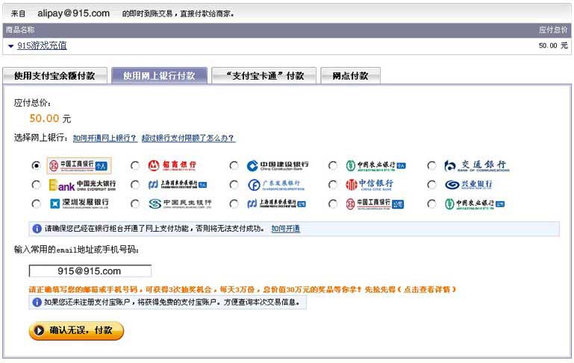The image size is (574, 363).
Task: Select radio button for 中国光大银行
Action: coord(36,185)
